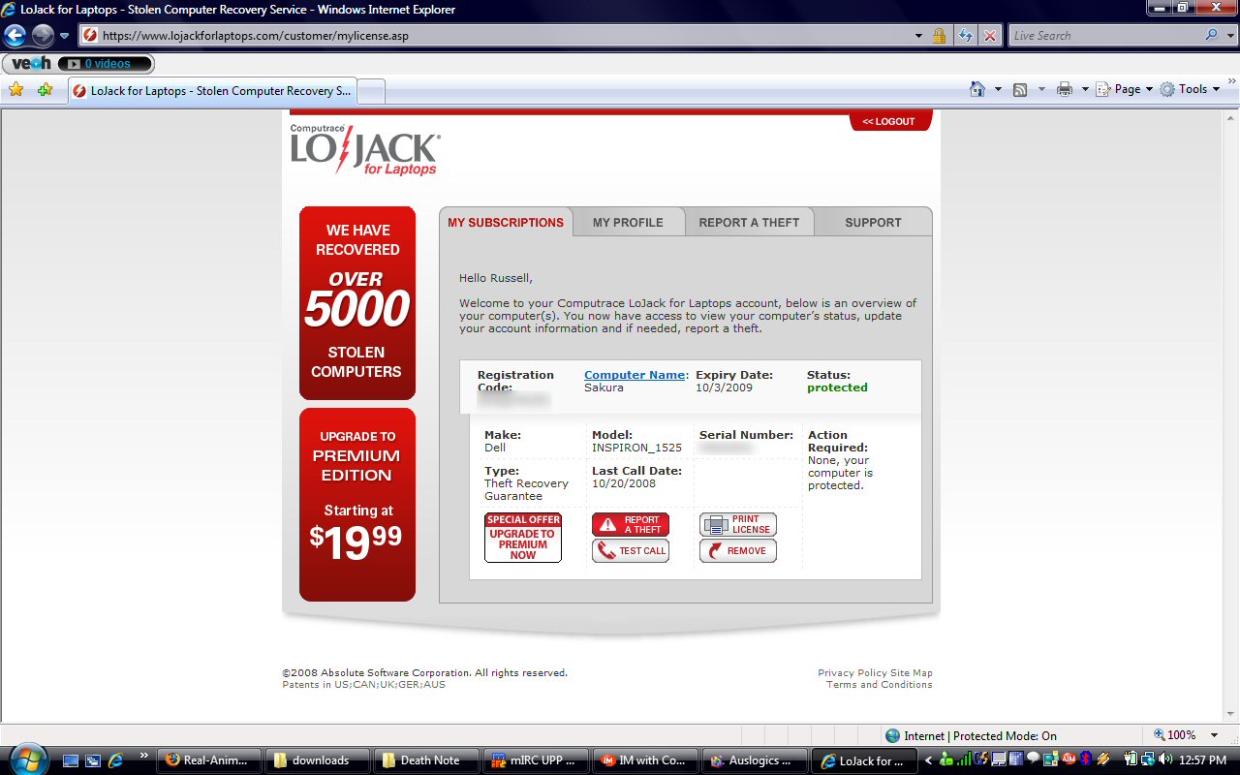This screenshot has width=1240, height=775.
Task: Click the Print License printer button
Action: 738,524
